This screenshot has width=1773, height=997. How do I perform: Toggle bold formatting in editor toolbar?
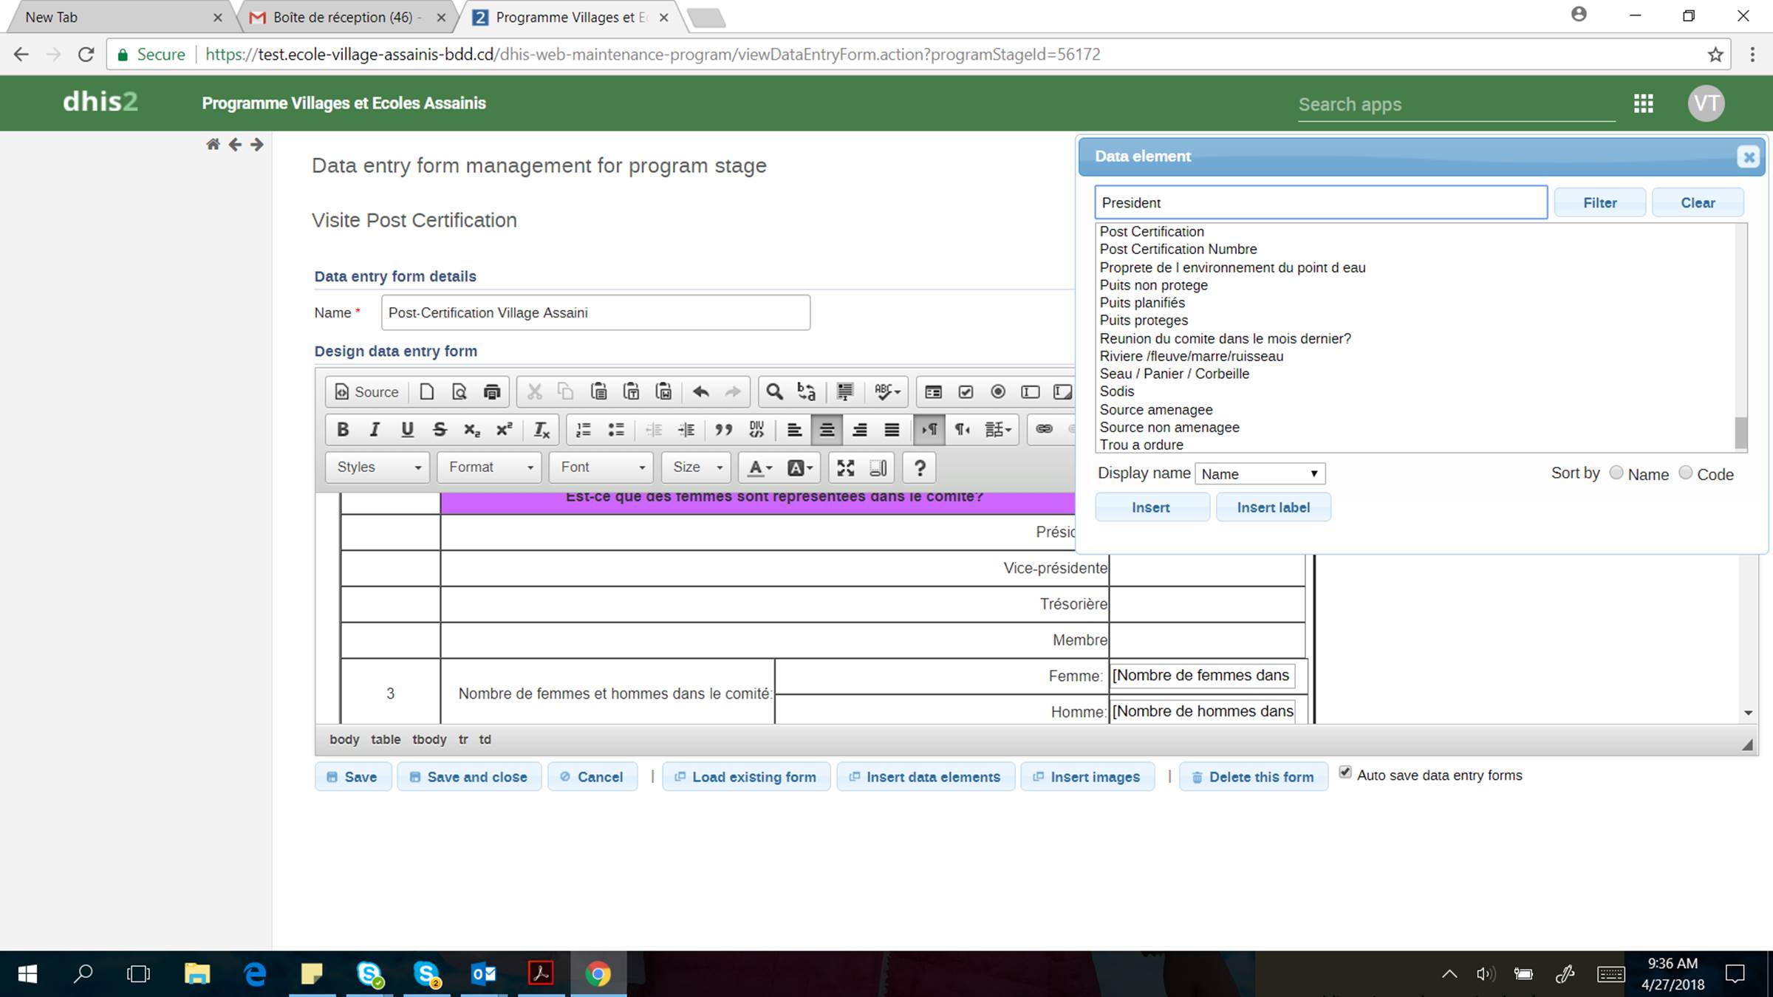coord(343,430)
